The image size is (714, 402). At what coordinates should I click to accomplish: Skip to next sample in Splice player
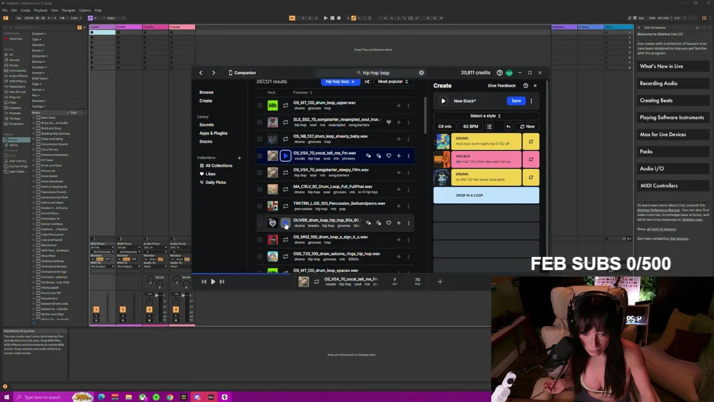point(221,282)
